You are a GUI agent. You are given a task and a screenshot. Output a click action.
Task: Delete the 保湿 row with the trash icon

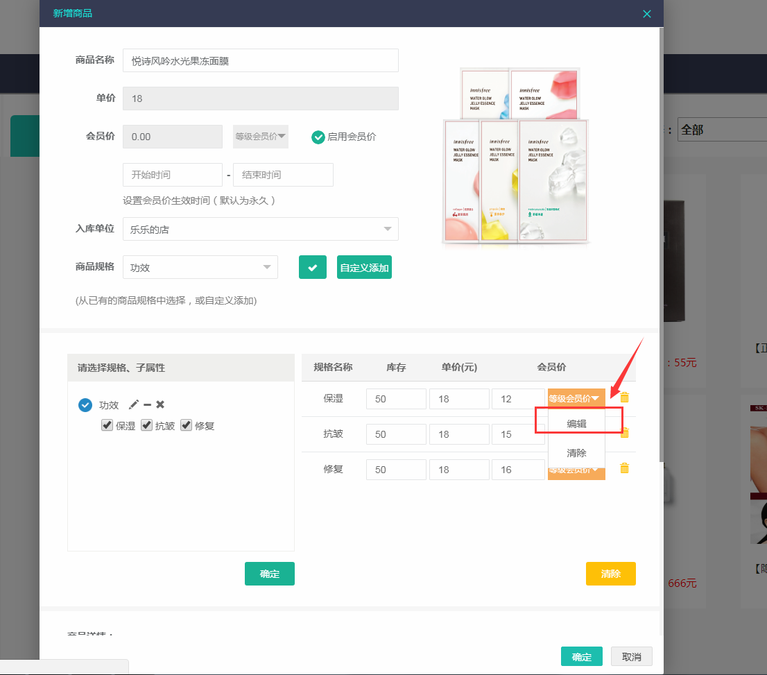[624, 397]
